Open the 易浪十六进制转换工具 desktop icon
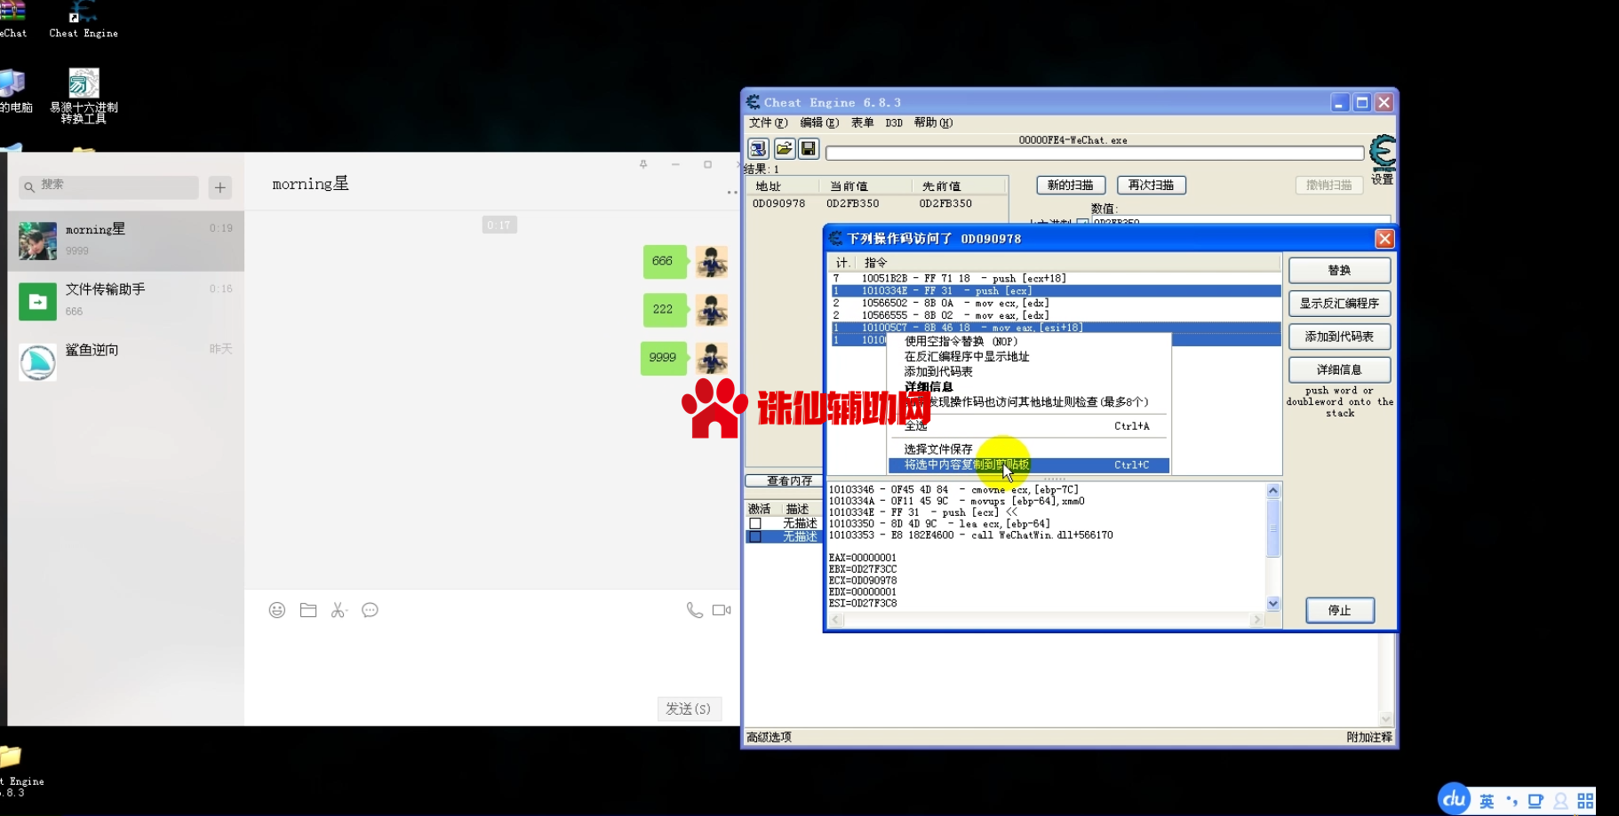This screenshot has width=1619, height=816. coord(84,96)
